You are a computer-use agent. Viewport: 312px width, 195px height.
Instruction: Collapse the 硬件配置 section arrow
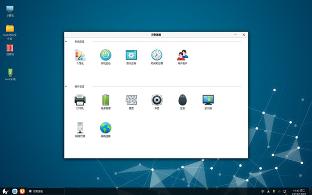(x=66, y=86)
